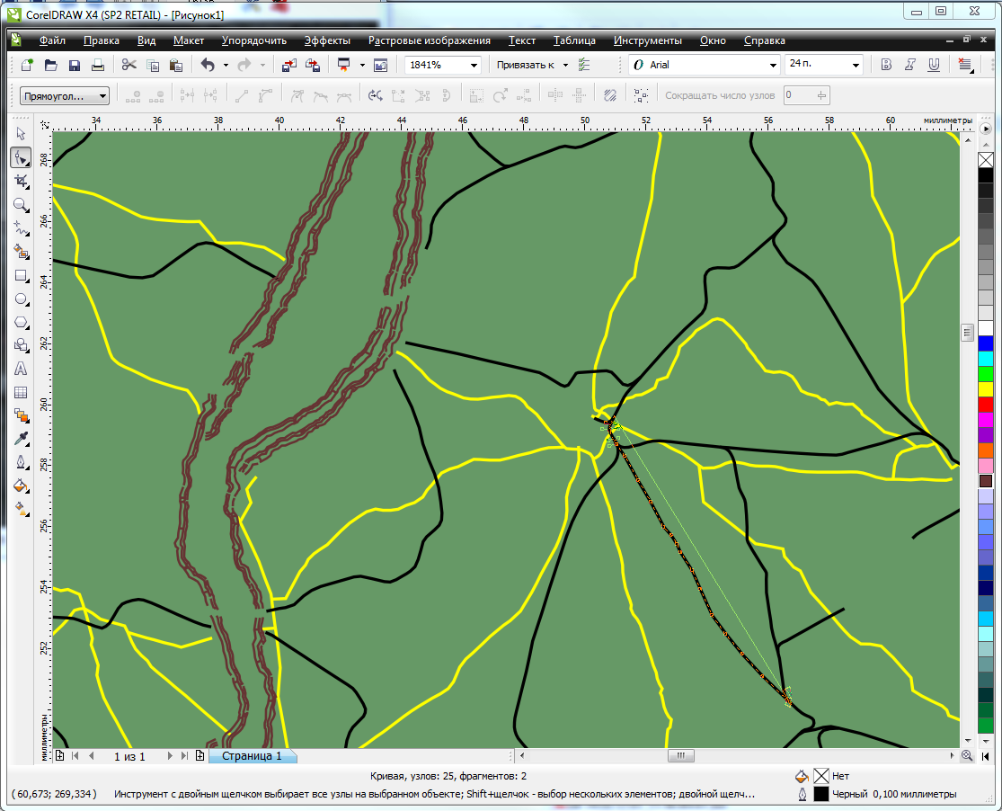Expand the application launcher dropdown arrow

click(x=361, y=66)
